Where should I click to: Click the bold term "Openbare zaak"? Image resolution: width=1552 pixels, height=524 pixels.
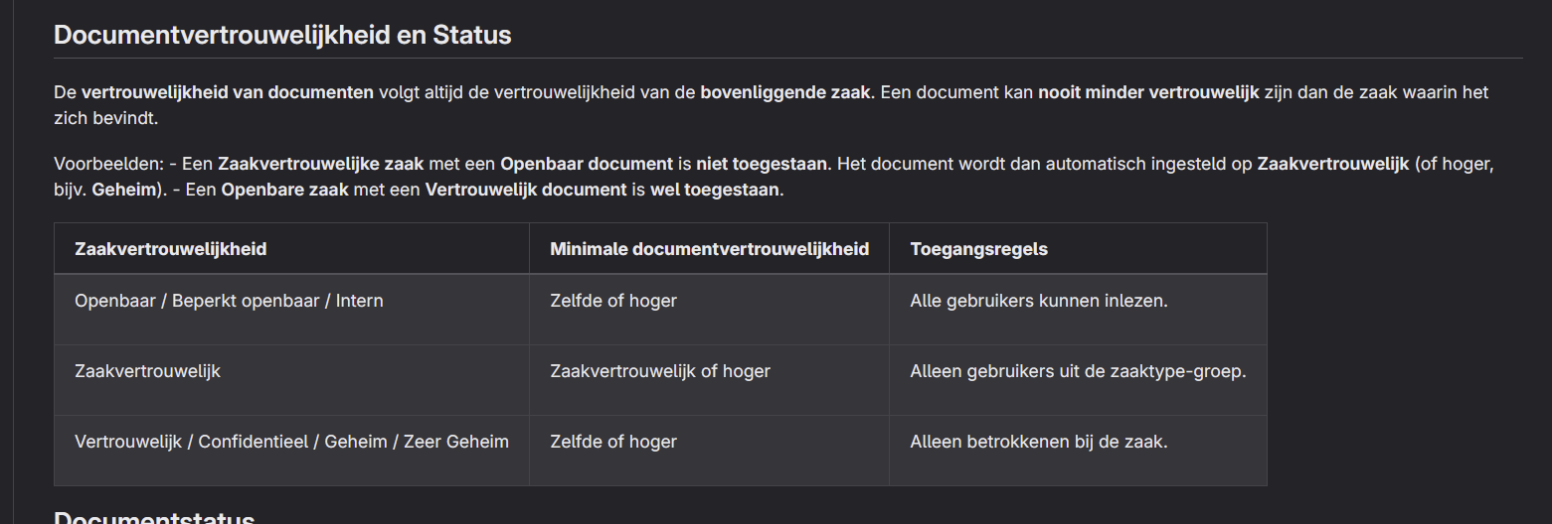284,190
